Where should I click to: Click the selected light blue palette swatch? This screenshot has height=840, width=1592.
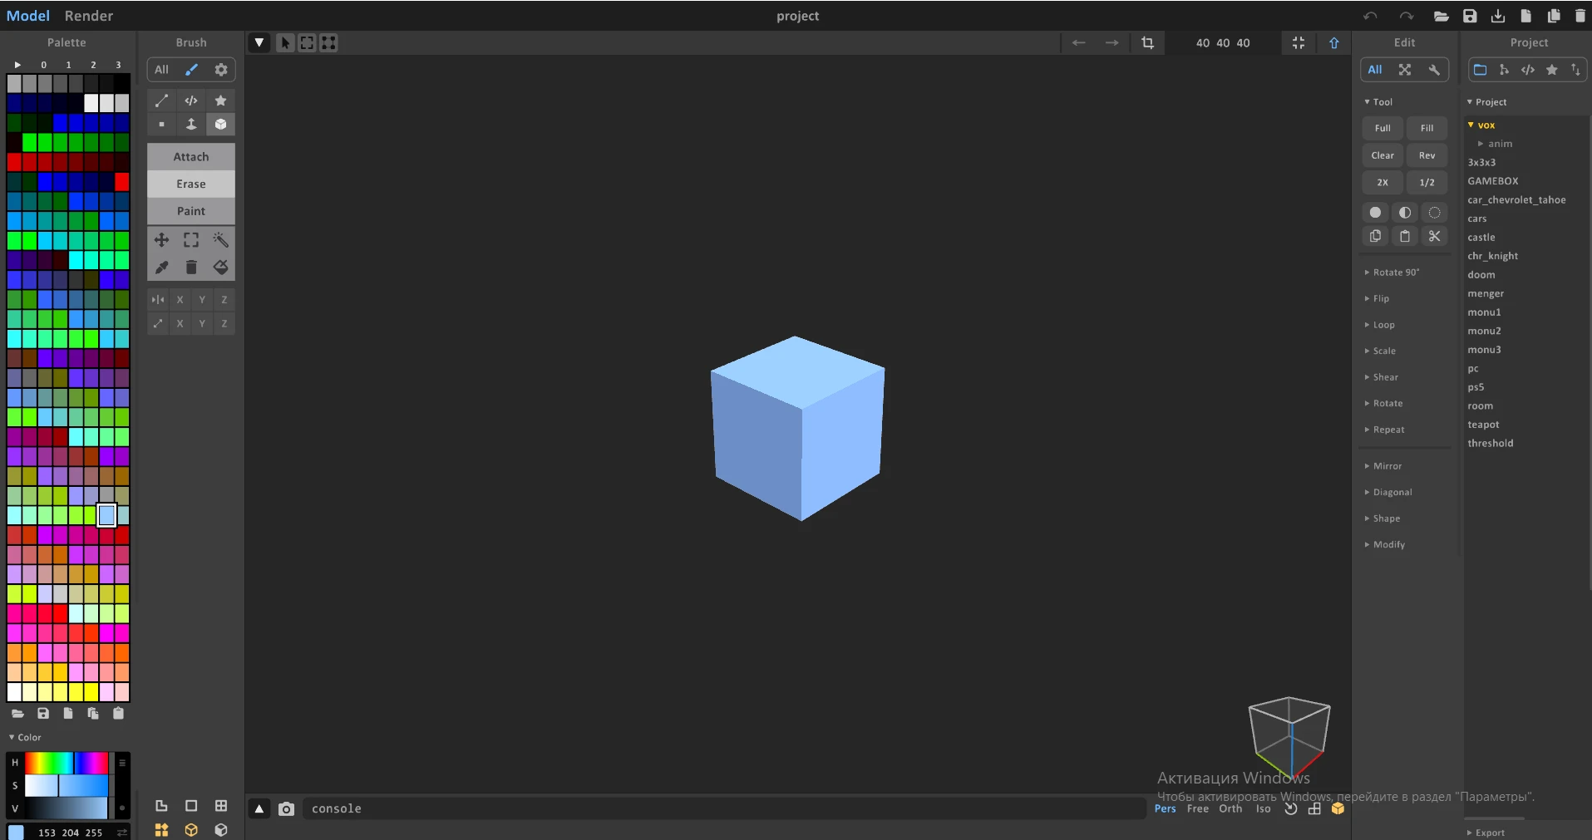[x=106, y=515]
